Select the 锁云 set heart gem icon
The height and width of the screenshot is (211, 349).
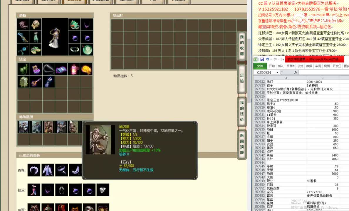(x=103, y=190)
